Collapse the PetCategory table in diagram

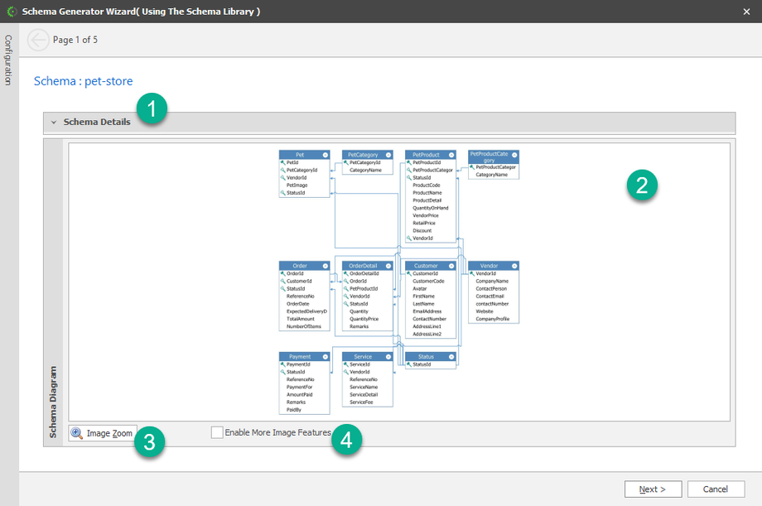click(388, 155)
